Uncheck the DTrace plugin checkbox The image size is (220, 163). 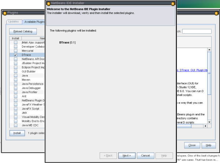pos(15,55)
